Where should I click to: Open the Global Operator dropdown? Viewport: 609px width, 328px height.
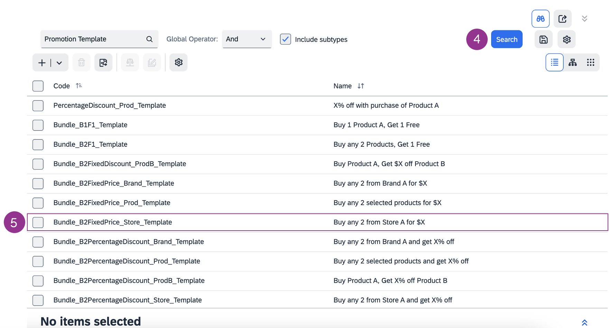point(246,39)
